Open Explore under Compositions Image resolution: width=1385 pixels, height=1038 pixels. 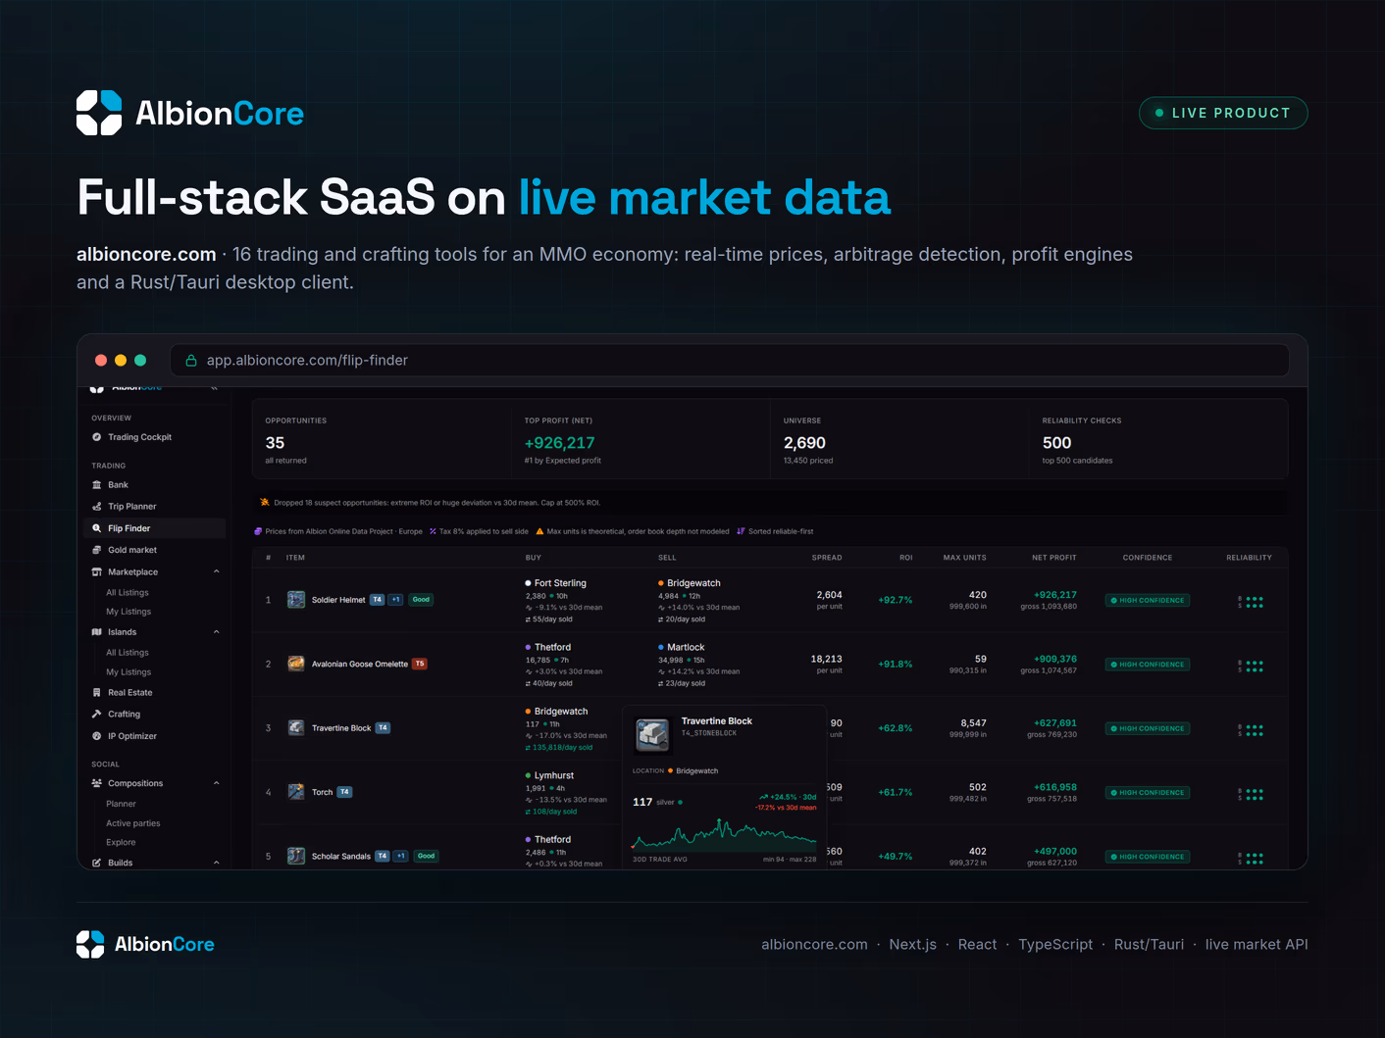click(122, 843)
